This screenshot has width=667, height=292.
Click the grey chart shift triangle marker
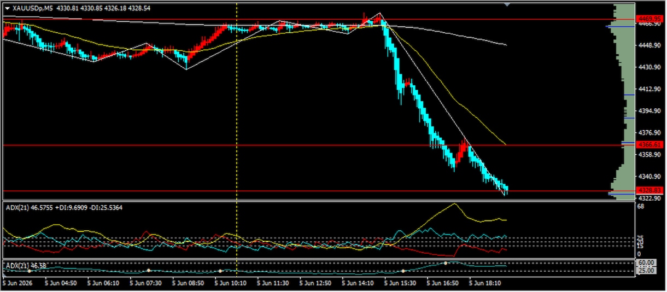[x=508, y=4]
